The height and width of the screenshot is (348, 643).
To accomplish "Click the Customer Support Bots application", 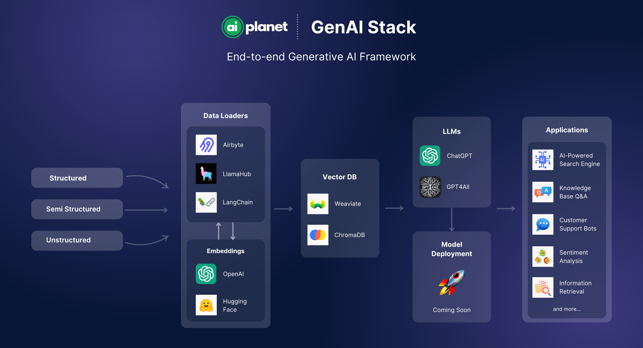I will (x=566, y=225).
